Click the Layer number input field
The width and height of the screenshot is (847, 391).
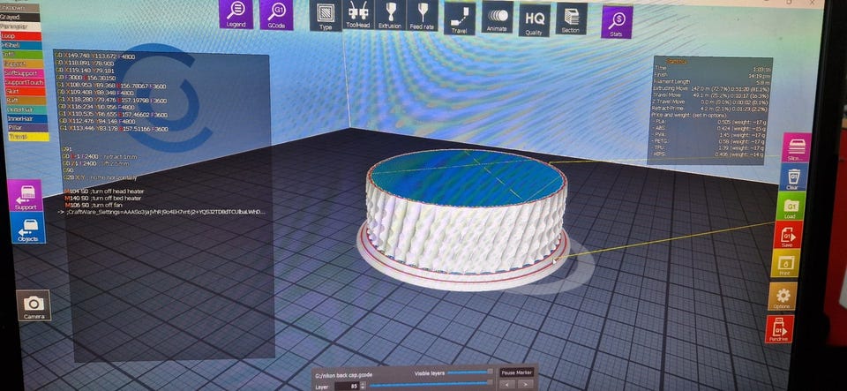click(x=346, y=386)
